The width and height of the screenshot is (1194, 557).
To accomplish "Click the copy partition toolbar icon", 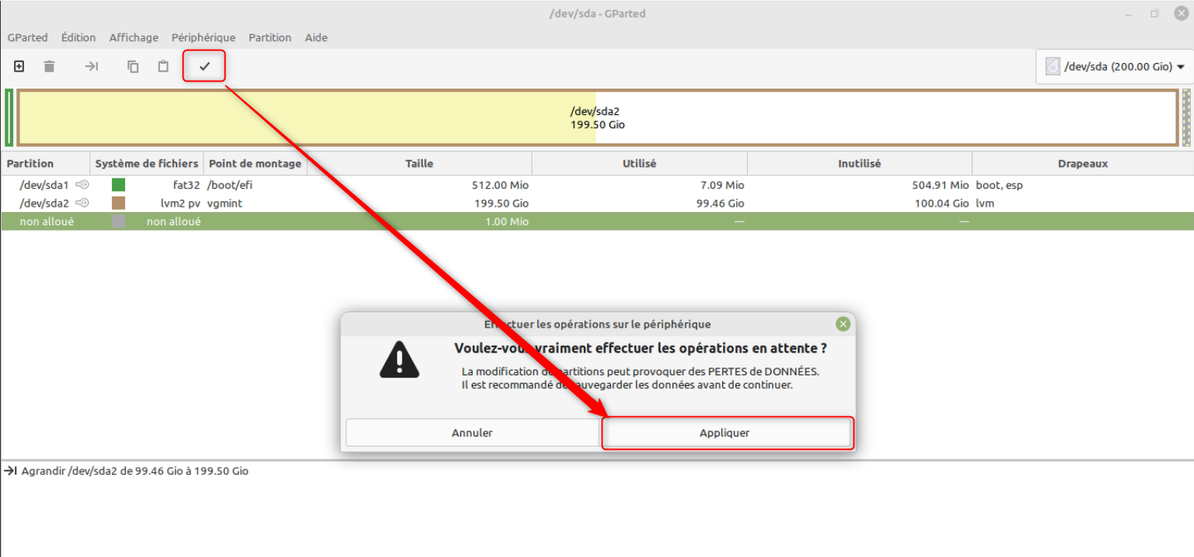I will (x=133, y=67).
